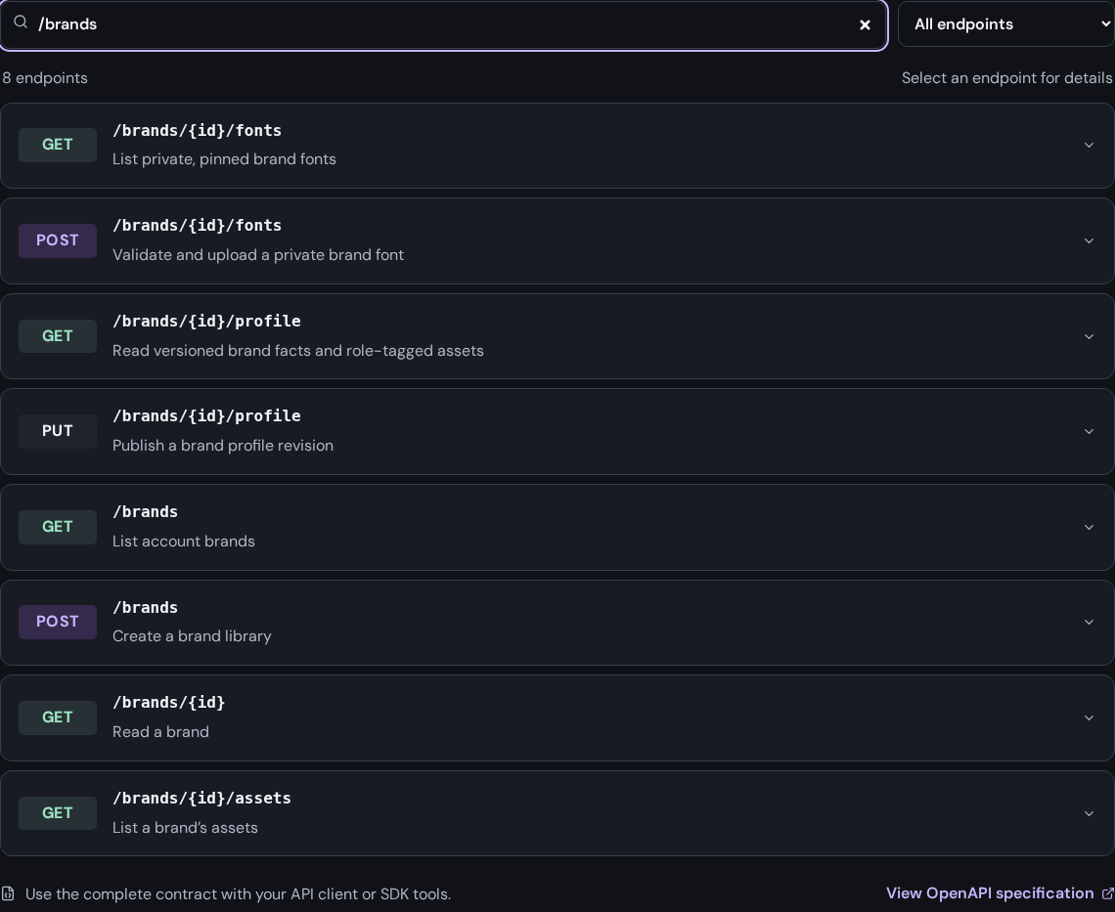This screenshot has width=1115, height=912.
Task: Expand GET /brands/{id}/profile chevron
Action: pyautogui.click(x=1089, y=336)
